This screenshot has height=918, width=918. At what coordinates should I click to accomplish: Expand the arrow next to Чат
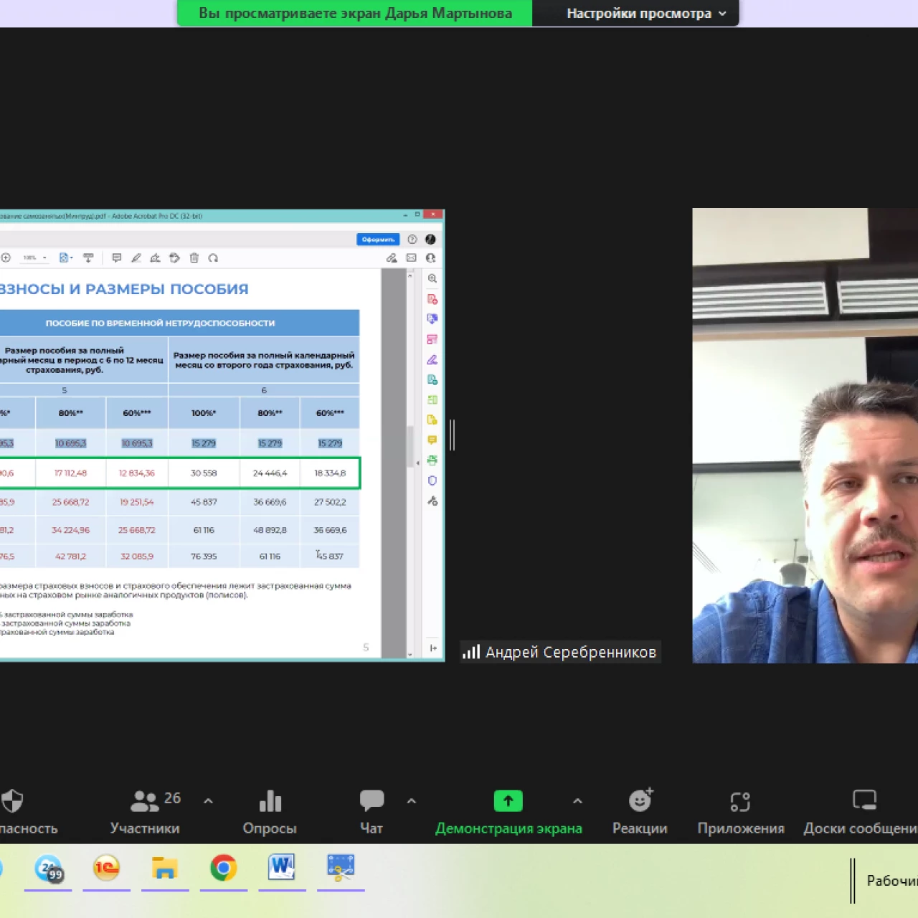click(412, 800)
